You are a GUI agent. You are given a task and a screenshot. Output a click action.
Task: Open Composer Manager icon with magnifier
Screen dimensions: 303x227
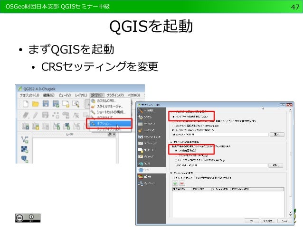(x=76, y=104)
